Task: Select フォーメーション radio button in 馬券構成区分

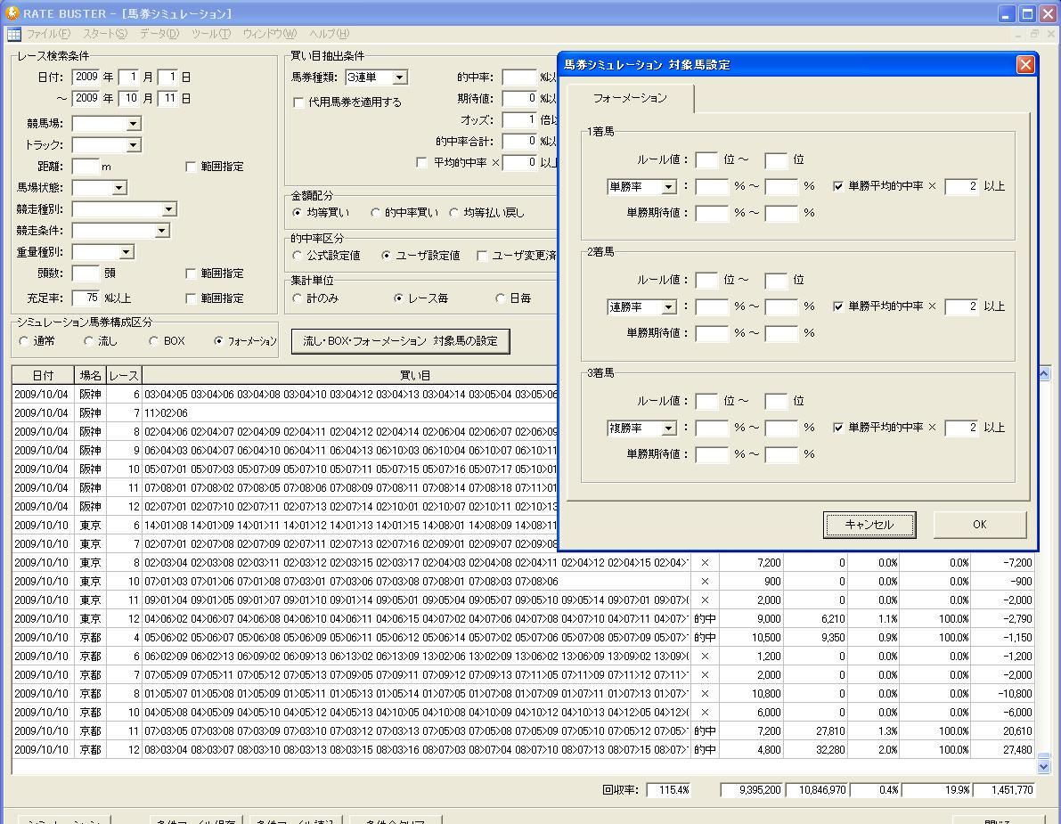Action: tap(218, 341)
